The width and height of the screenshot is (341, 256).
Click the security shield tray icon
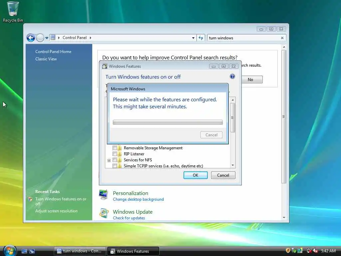(288, 251)
